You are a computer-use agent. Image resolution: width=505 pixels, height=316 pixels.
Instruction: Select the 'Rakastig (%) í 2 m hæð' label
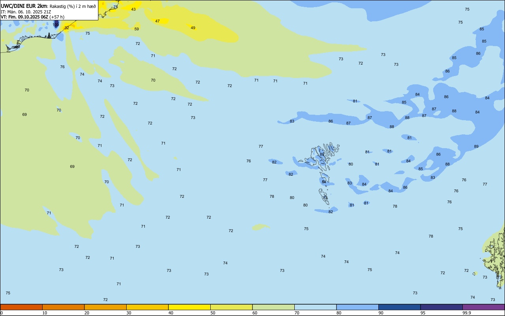tap(73, 6)
